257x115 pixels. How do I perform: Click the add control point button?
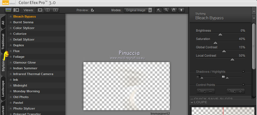click(235, 91)
